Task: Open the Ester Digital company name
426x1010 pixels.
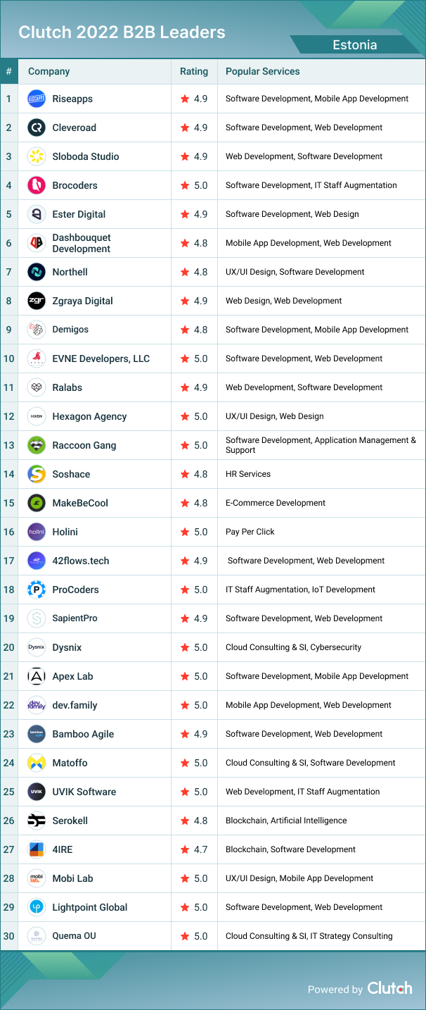Action: [x=79, y=214]
